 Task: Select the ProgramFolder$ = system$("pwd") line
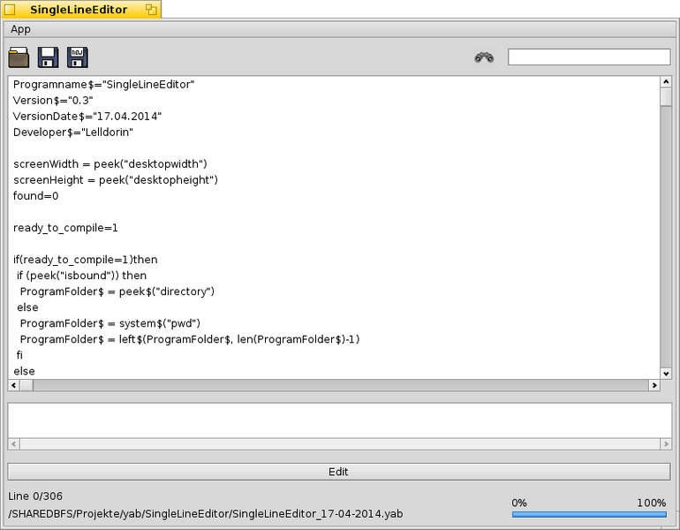[x=110, y=323]
